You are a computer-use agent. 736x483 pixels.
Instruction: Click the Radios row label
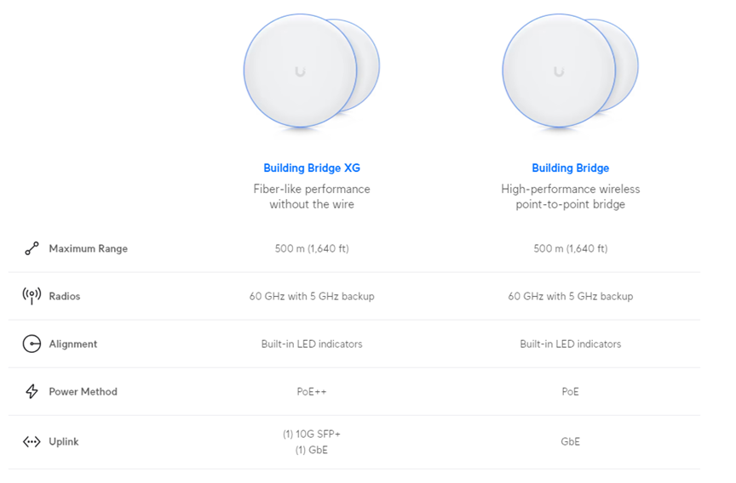point(65,296)
